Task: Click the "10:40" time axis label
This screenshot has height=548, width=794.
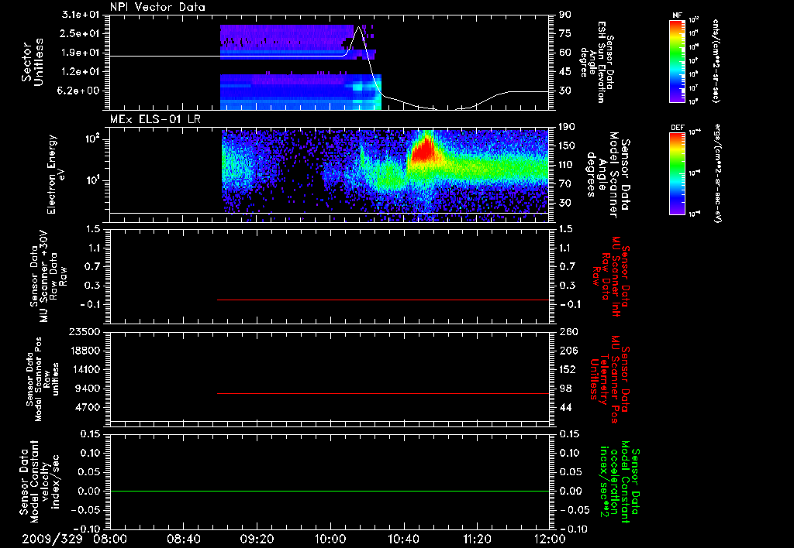Action: tap(403, 539)
